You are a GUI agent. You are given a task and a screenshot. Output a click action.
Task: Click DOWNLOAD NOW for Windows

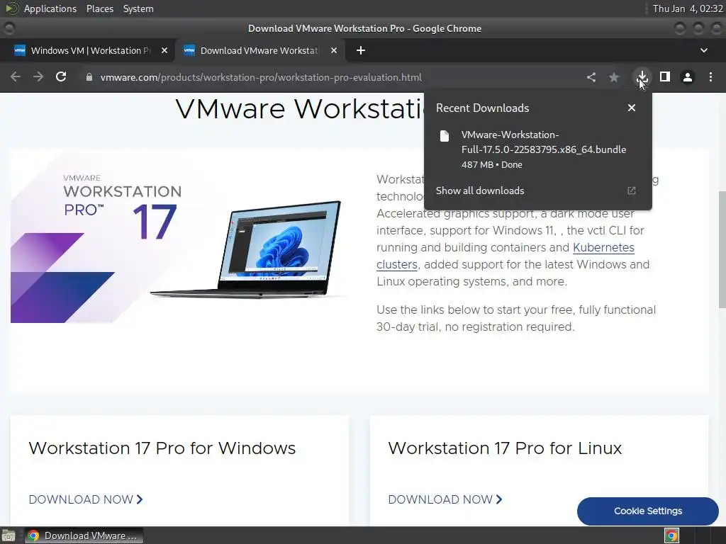point(86,499)
